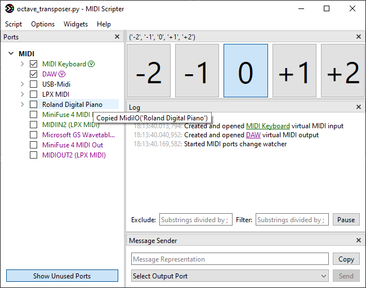
Task: Expand the LPX MIDI port entry
Action: click(x=22, y=94)
